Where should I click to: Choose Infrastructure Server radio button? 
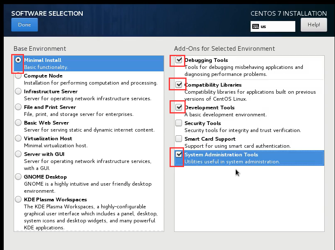[18, 91]
